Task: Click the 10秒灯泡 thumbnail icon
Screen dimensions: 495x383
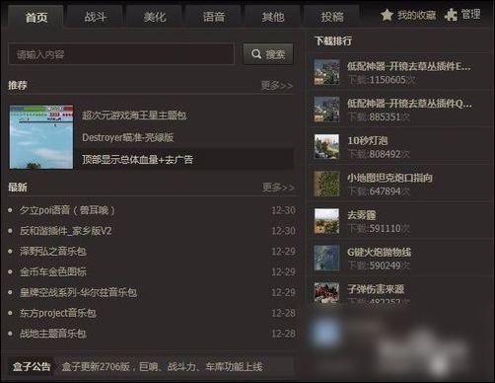Action: pos(326,146)
